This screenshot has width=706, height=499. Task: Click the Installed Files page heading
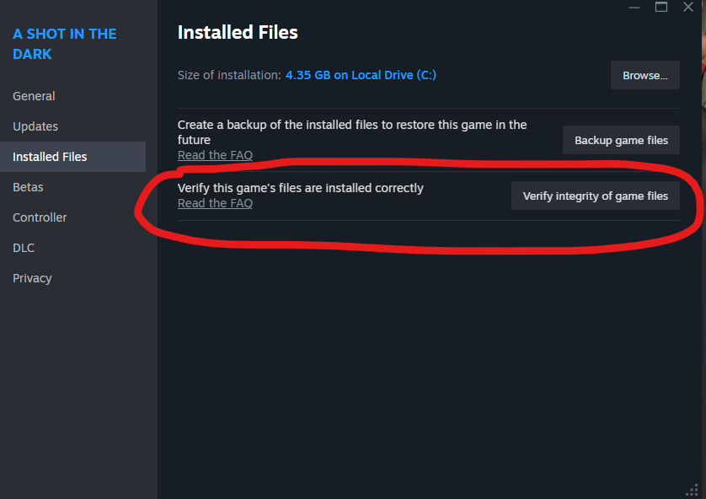click(238, 32)
